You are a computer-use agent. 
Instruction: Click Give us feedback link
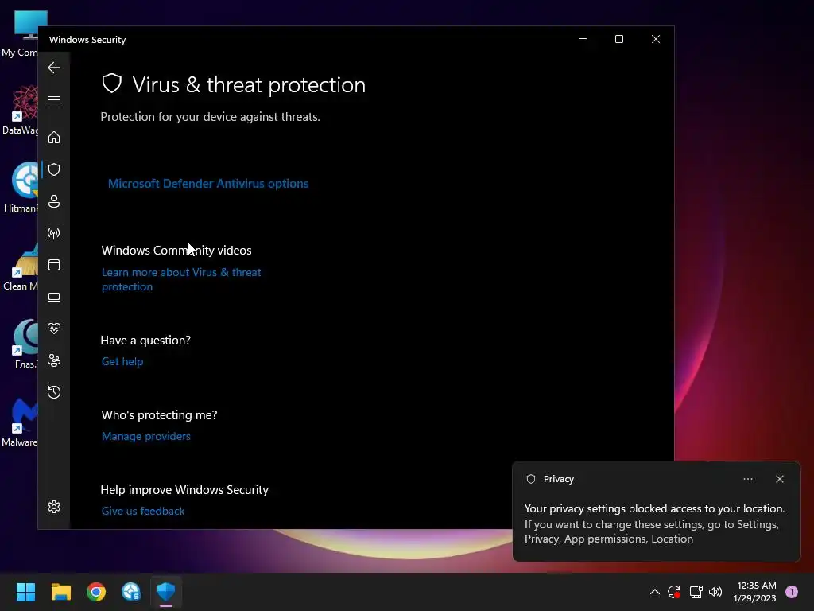tap(143, 512)
